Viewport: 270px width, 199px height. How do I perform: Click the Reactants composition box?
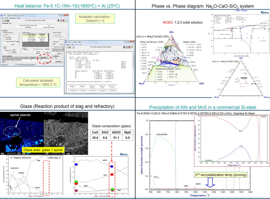coord(35,26)
